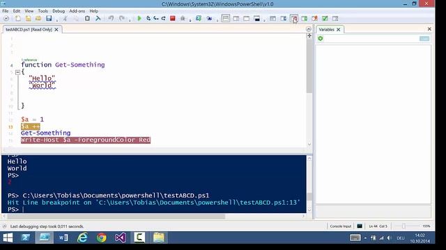This screenshot has height=250, width=446.
Task: Click the layout icon with horizontal split panes
Action: 226,19
